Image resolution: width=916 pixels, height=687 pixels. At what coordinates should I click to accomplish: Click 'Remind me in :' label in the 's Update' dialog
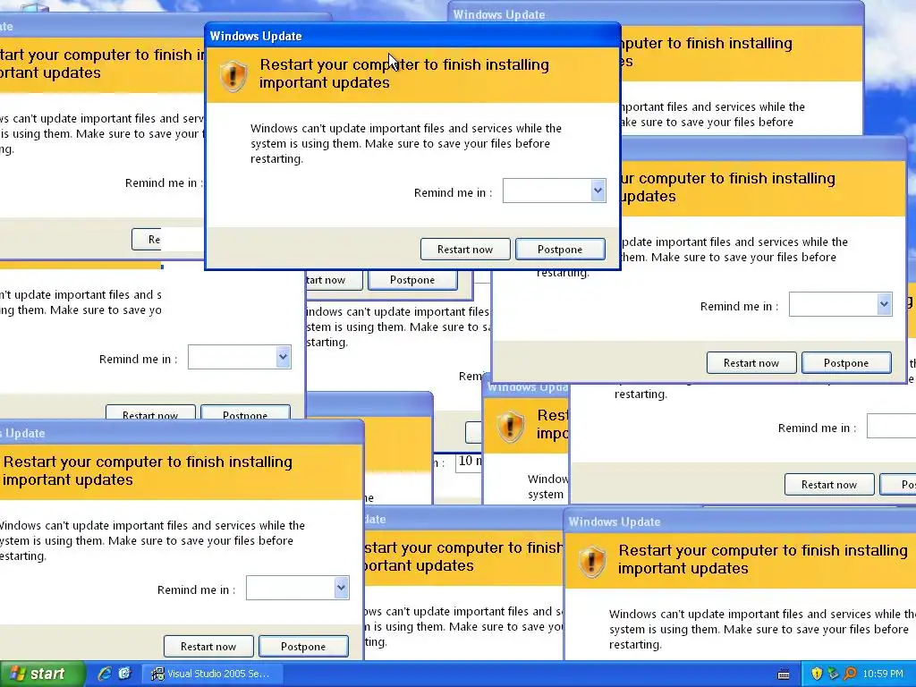tap(196, 590)
